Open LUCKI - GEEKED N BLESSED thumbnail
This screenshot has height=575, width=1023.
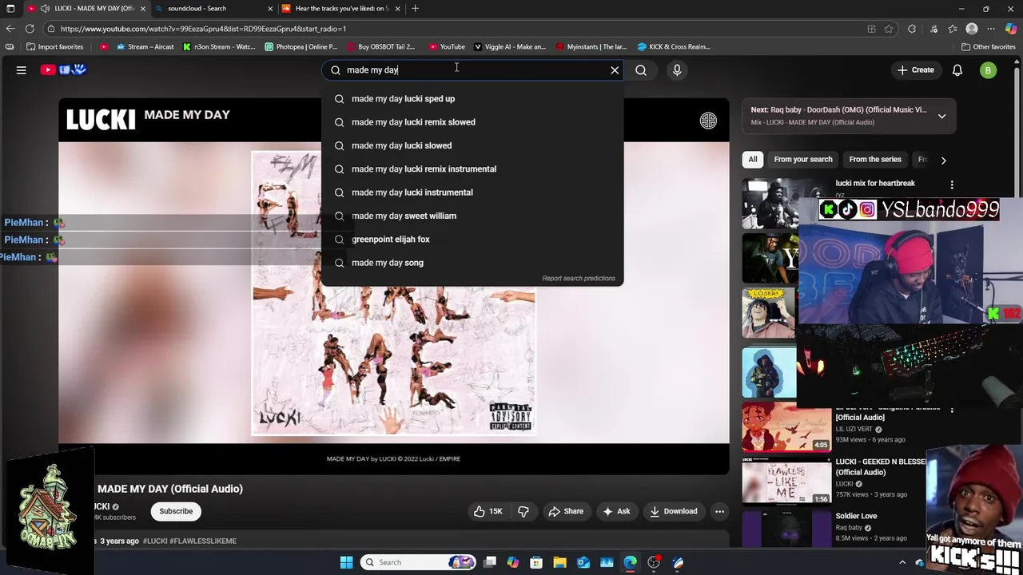pos(786,482)
